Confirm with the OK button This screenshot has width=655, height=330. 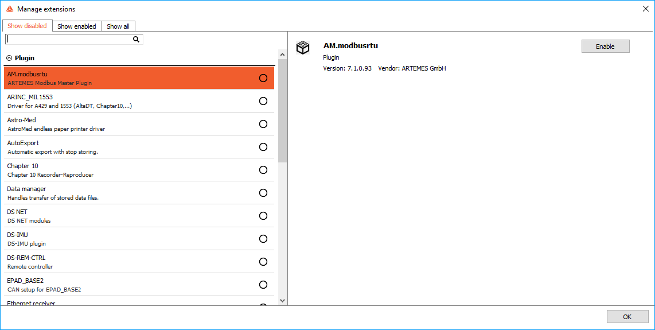pos(627,317)
